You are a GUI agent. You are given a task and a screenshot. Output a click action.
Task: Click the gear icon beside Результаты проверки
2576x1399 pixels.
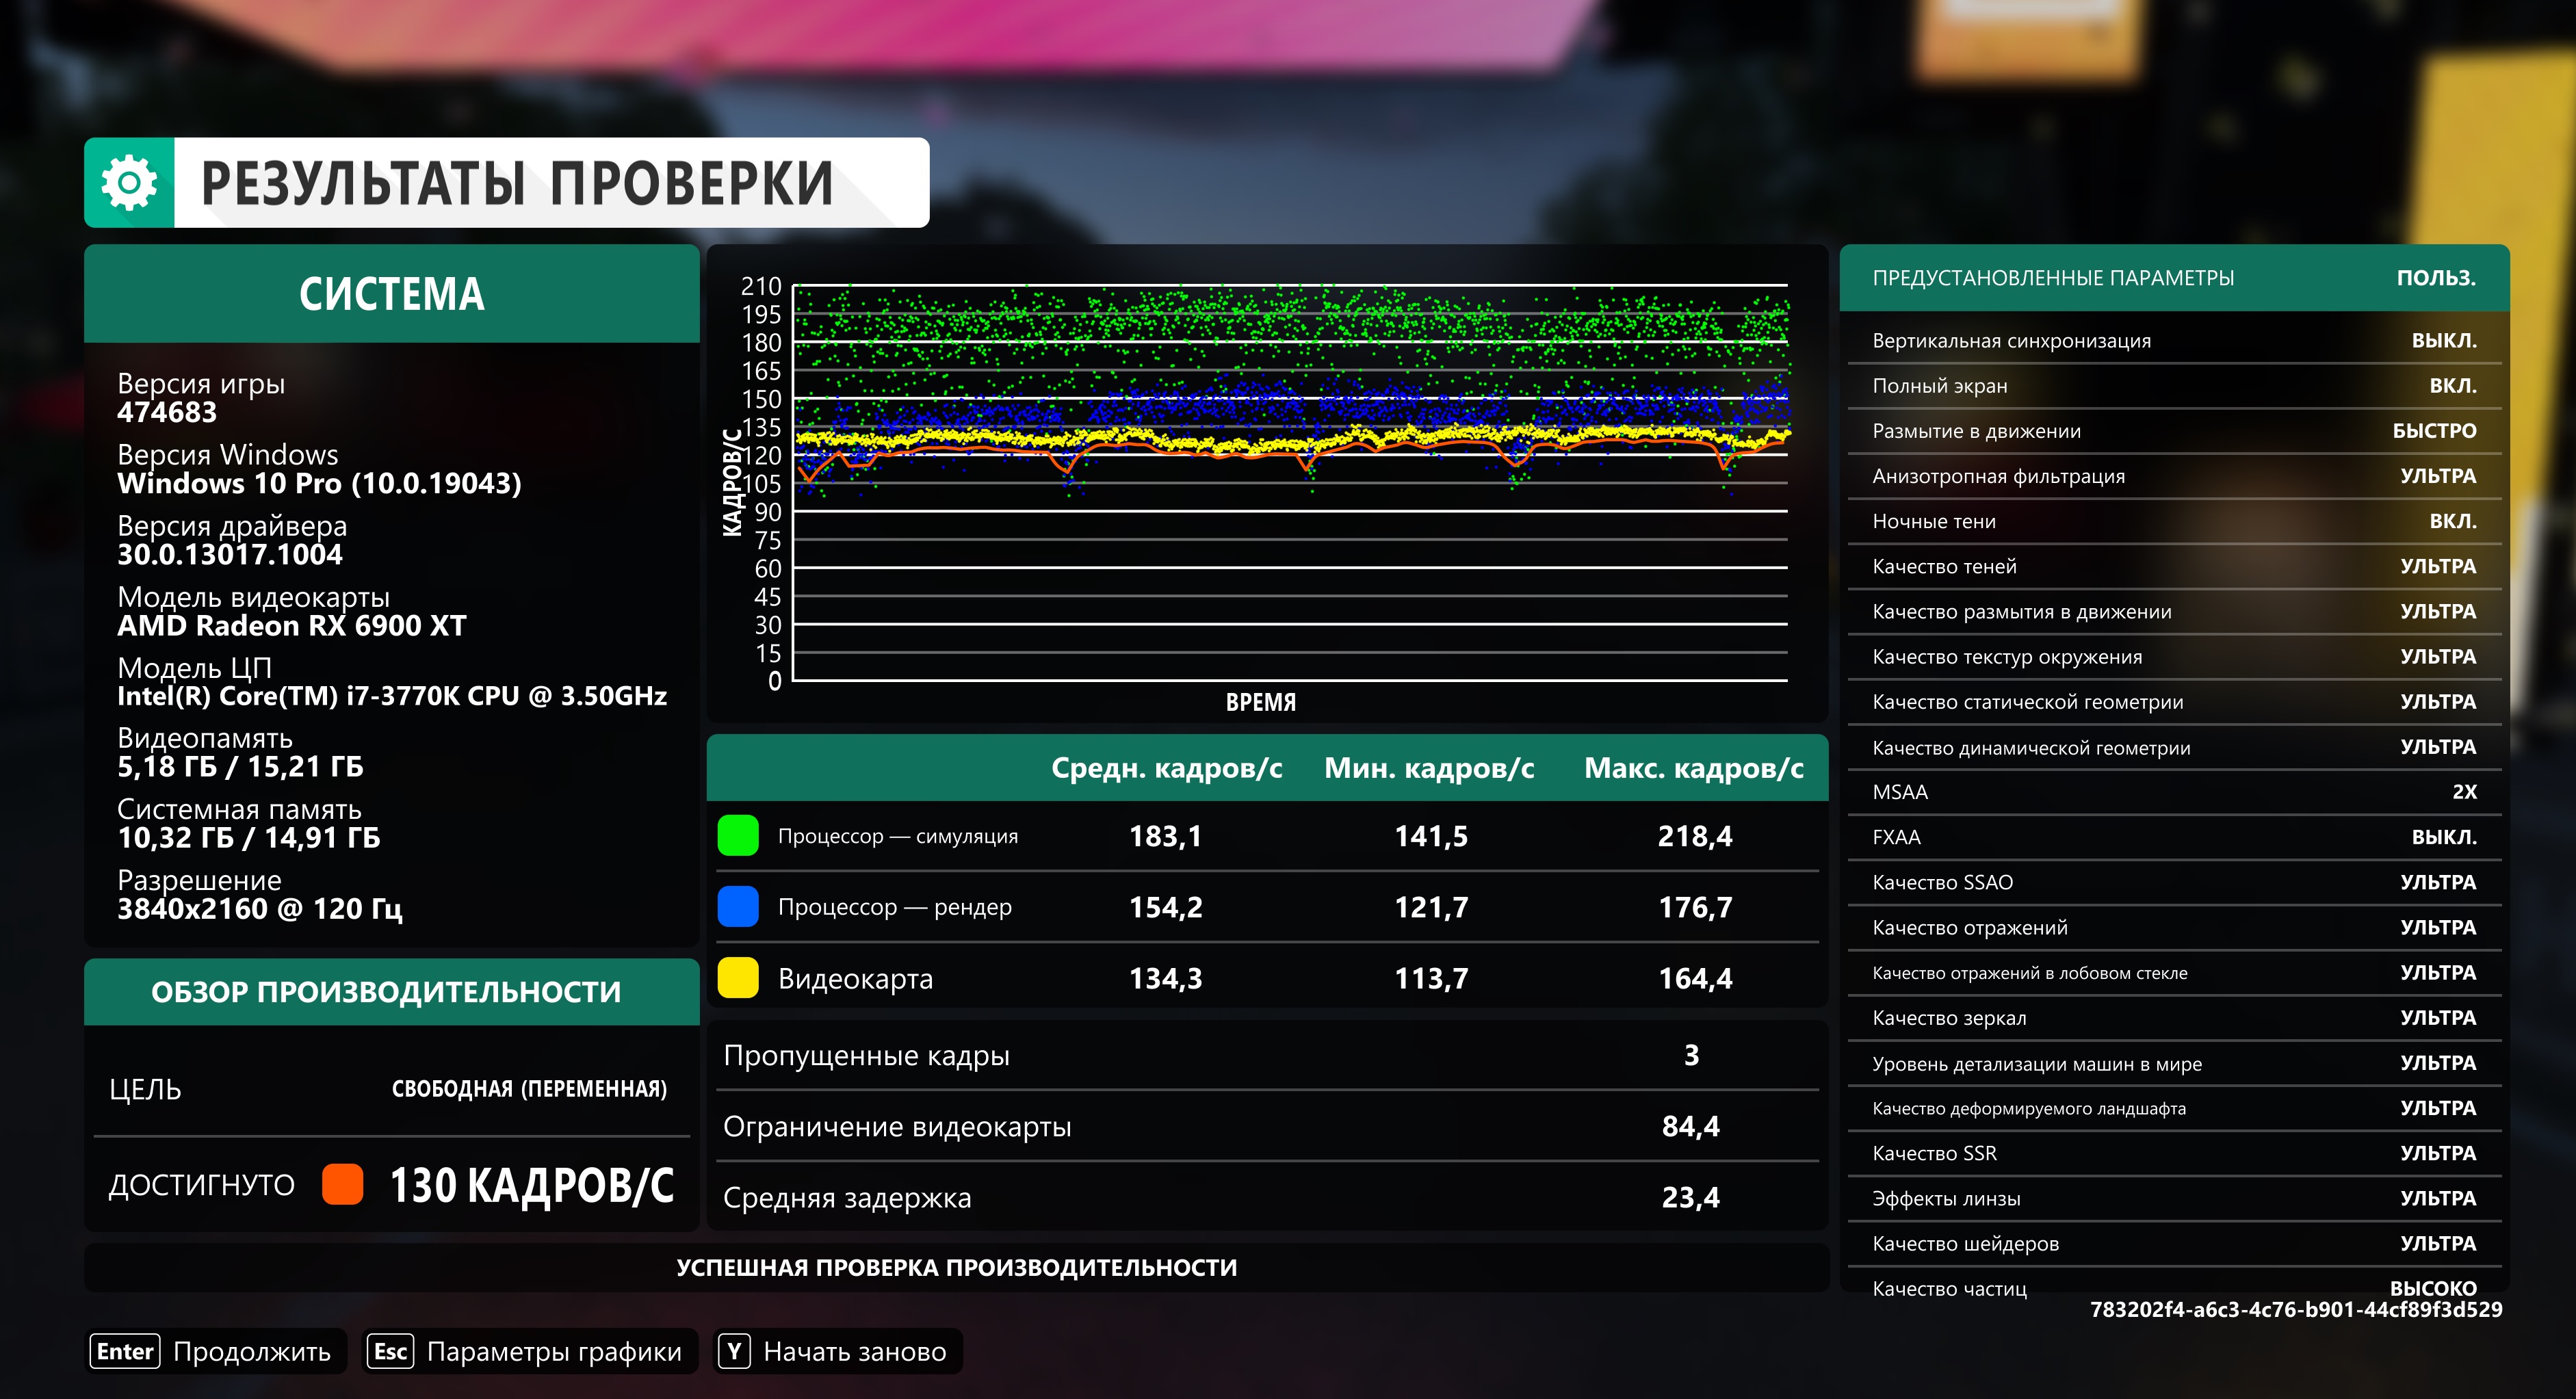coord(129,183)
